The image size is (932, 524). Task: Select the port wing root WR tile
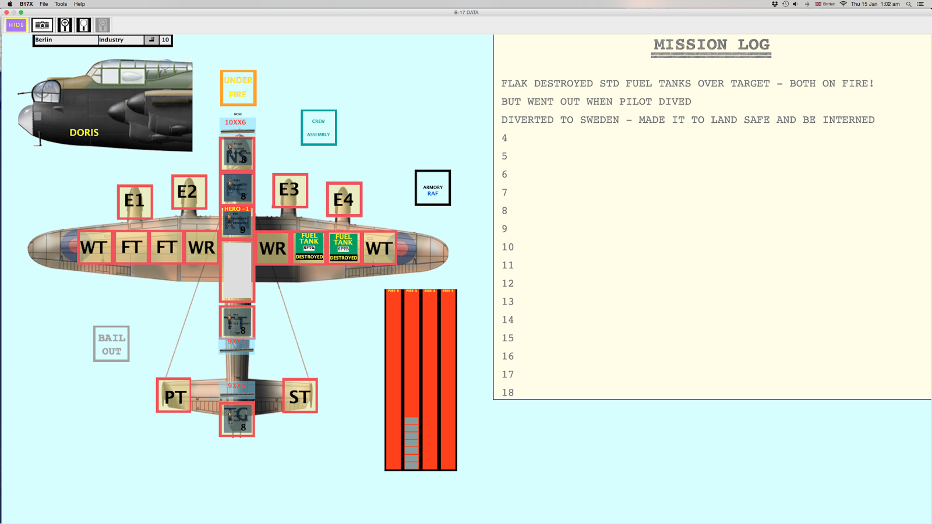coord(202,247)
